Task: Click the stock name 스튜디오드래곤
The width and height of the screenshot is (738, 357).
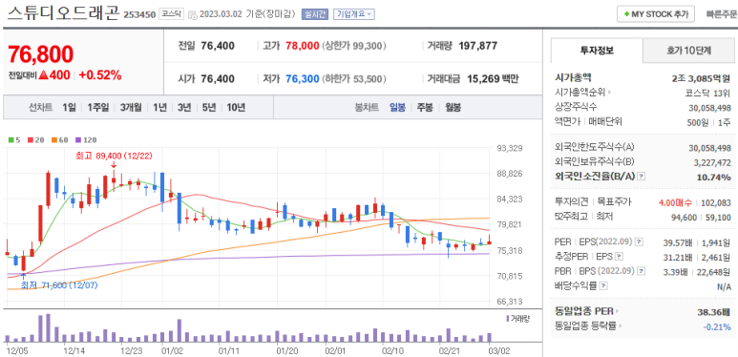Action: (64, 12)
